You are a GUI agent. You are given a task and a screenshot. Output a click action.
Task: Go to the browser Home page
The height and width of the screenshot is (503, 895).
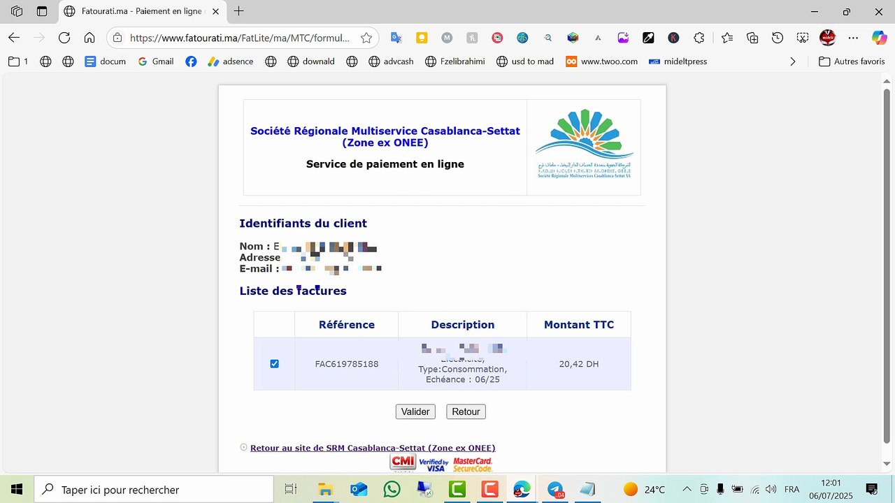pos(89,38)
